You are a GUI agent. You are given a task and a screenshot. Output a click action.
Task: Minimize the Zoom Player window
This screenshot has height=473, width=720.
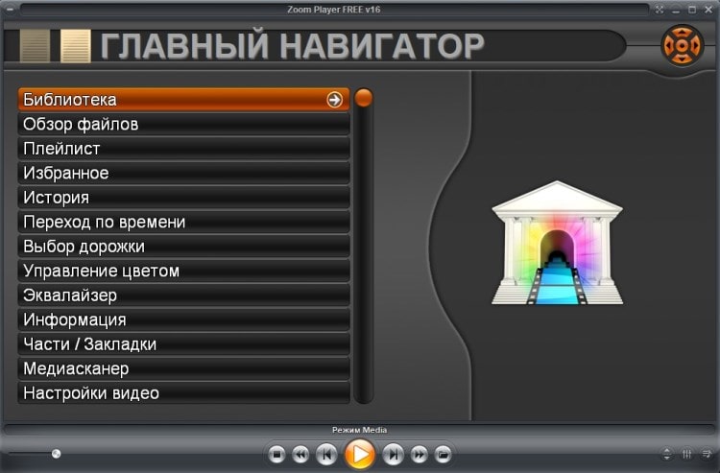676,10
